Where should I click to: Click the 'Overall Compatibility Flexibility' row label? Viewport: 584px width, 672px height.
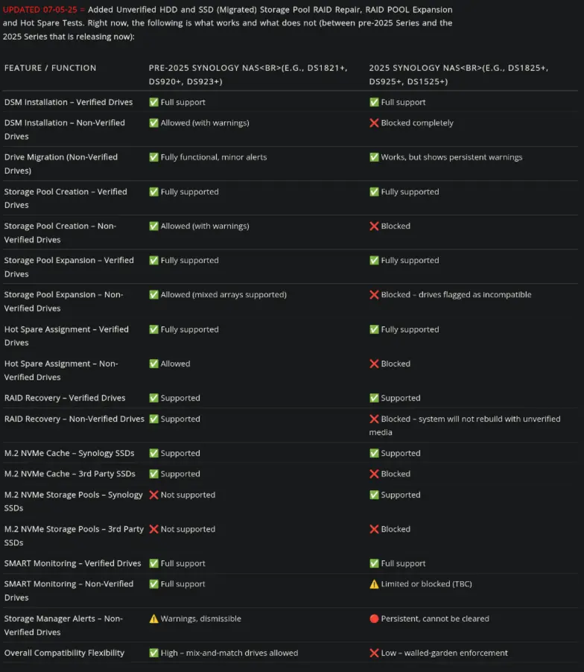tap(64, 653)
